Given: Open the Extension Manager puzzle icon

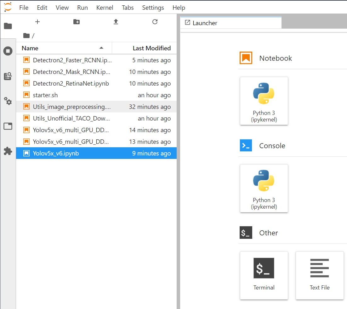Looking at the screenshot, I should (8, 151).
